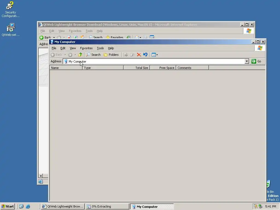280x210 pixels.
Task: Open the Help menu in My Computer
Action: coord(111,48)
